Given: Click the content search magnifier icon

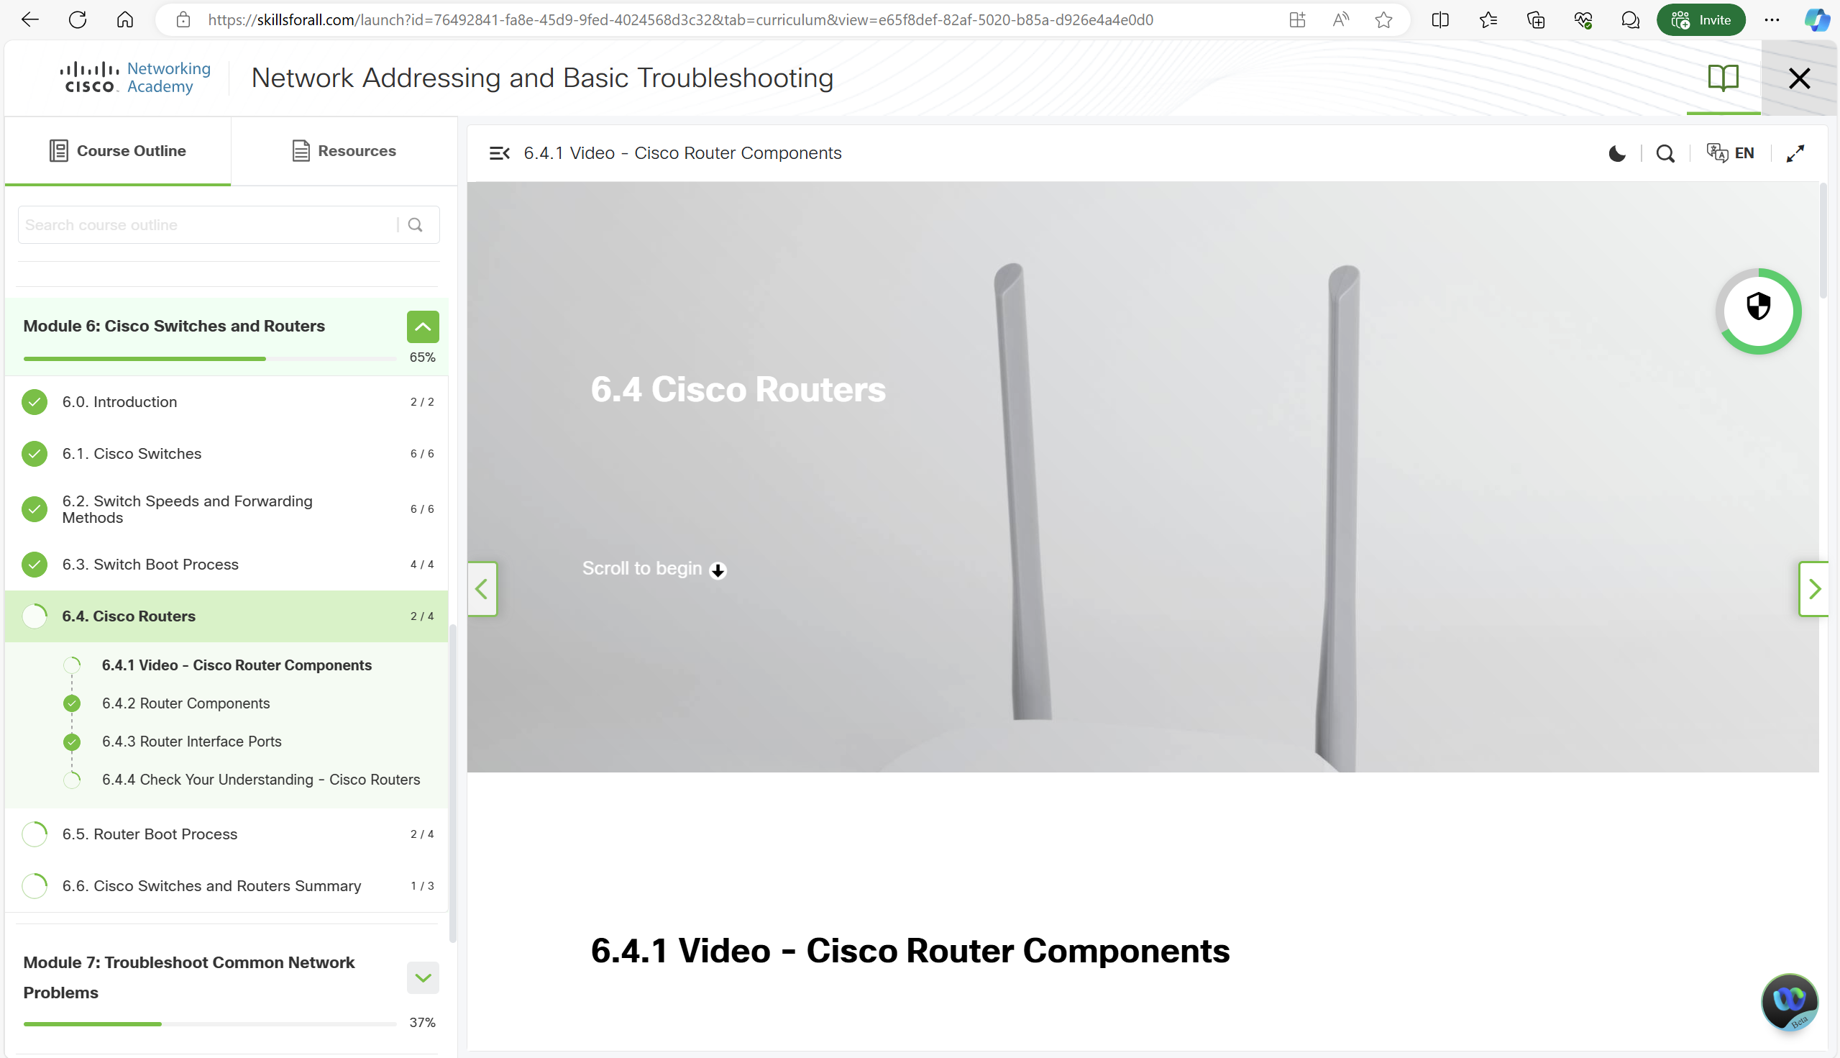Looking at the screenshot, I should (x=1665, y=153).
